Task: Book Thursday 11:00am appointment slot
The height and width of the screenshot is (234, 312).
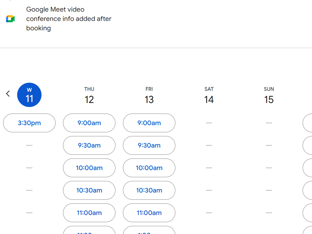Action: pos(89,213)
